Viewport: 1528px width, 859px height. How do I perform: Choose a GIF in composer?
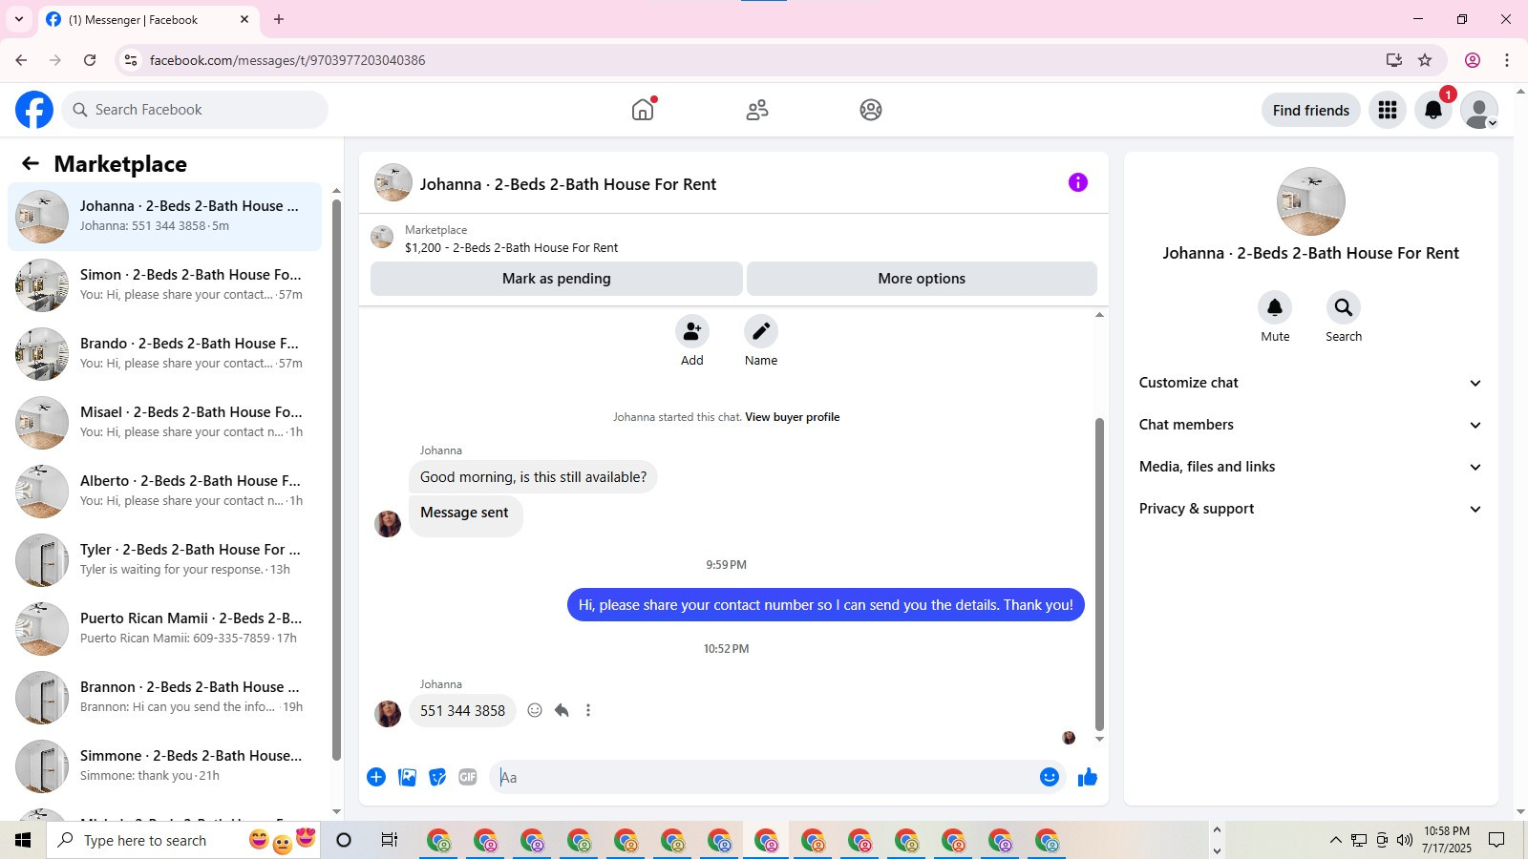[468, 777]
